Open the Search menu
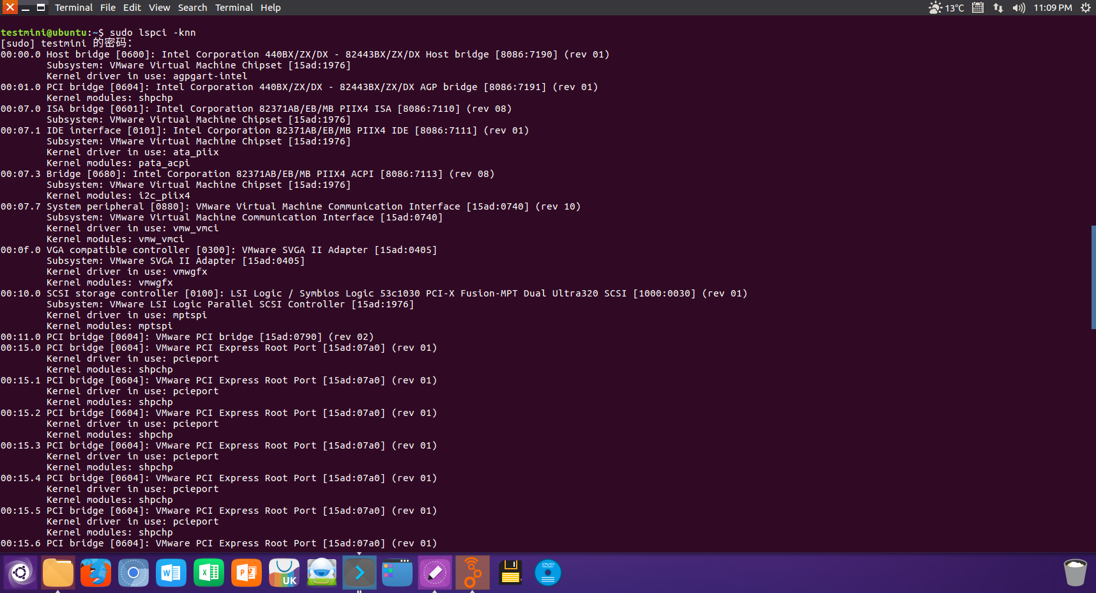This screenshot has width=1096, height=593. [x=192, y=8]
